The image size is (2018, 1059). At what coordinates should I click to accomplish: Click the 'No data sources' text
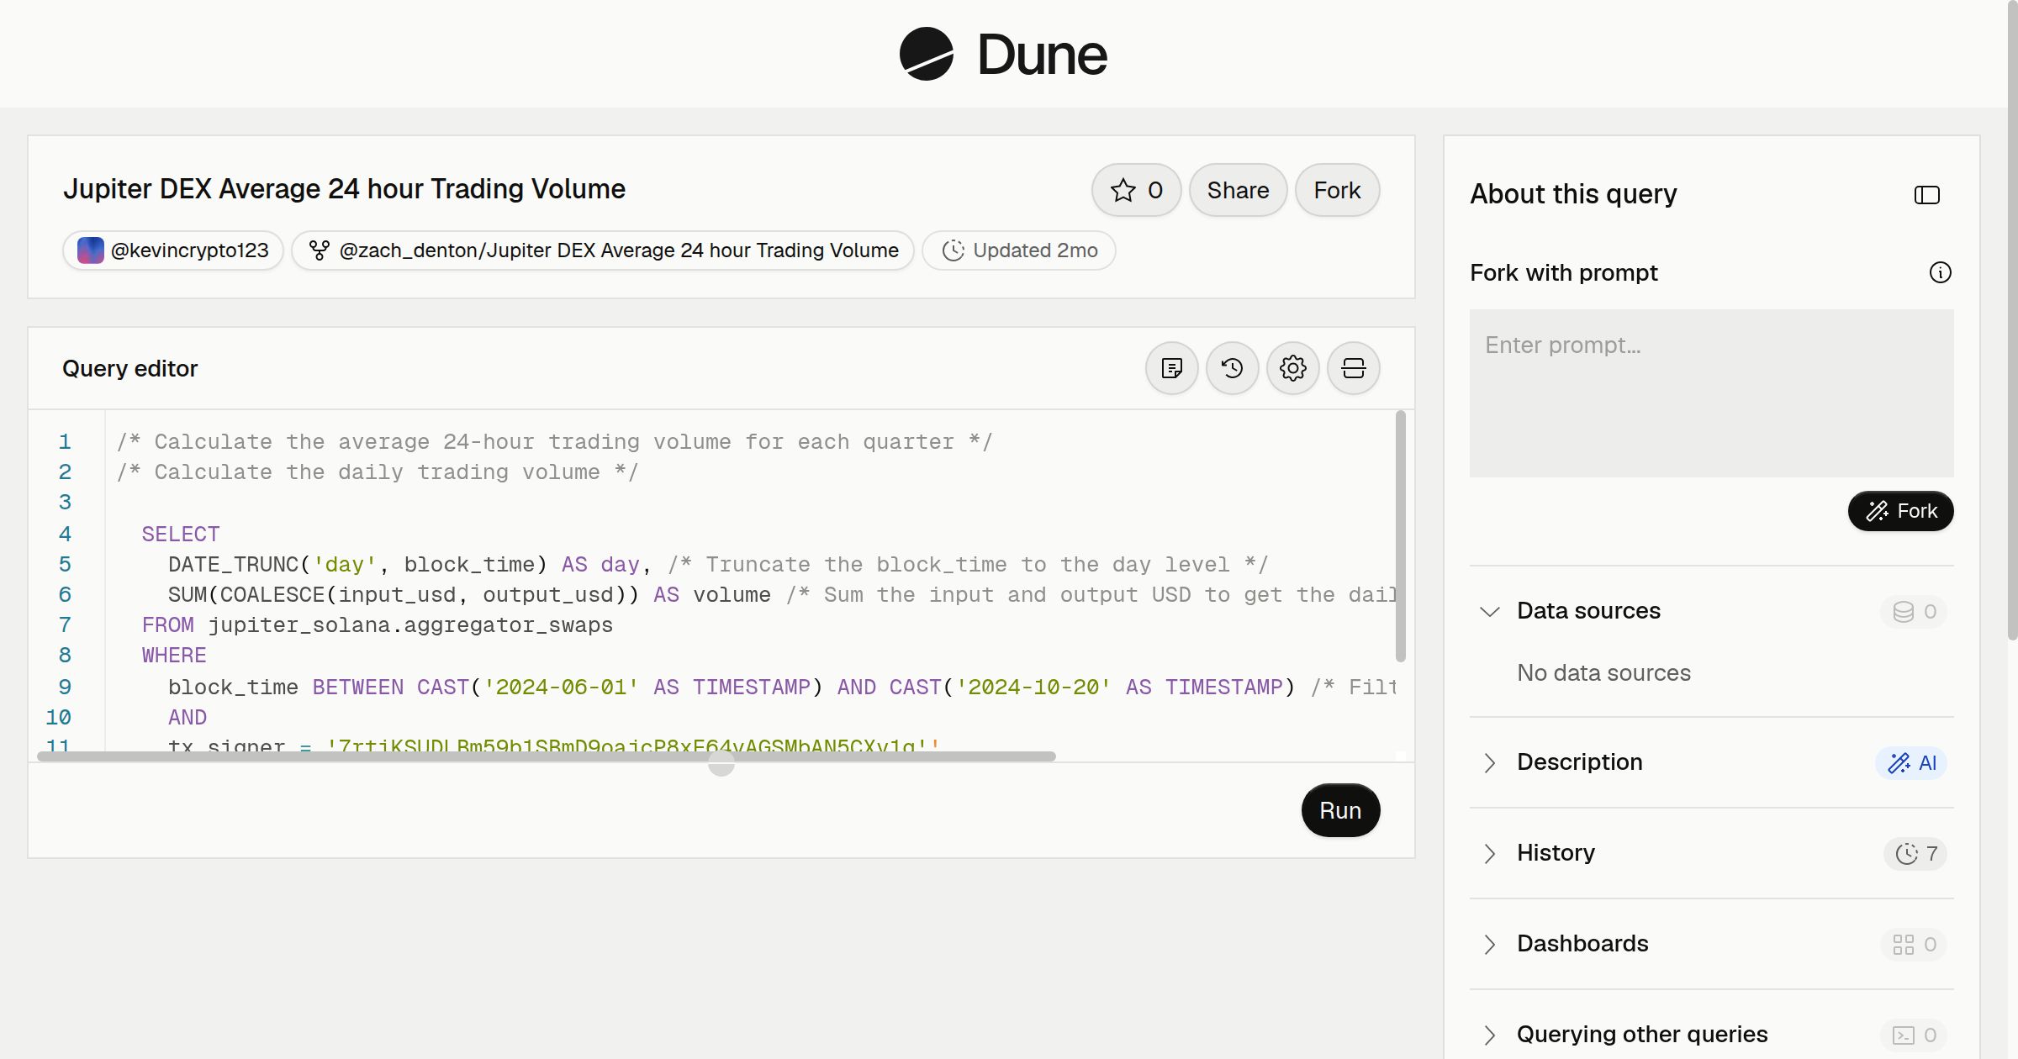click(1603, 672)
